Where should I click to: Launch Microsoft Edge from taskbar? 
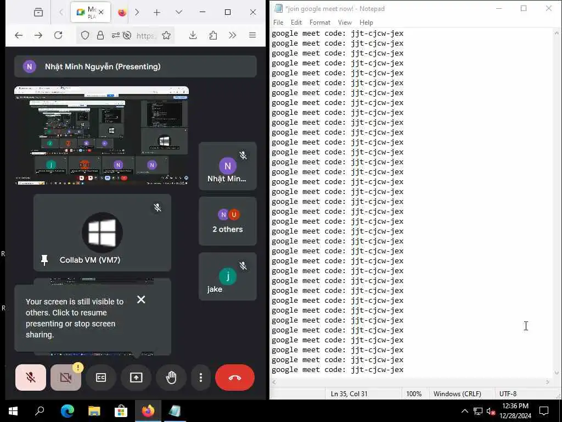67,411
